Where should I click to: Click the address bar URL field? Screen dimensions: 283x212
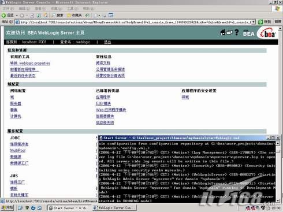136,22
